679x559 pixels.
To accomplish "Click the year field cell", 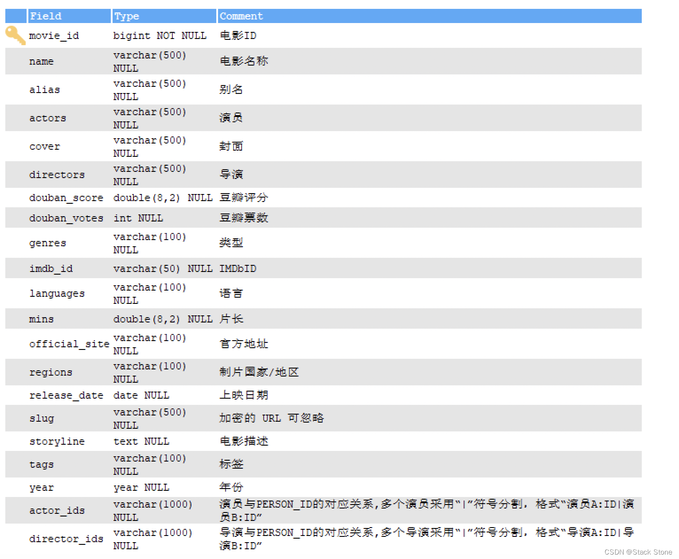I will 41,488.
